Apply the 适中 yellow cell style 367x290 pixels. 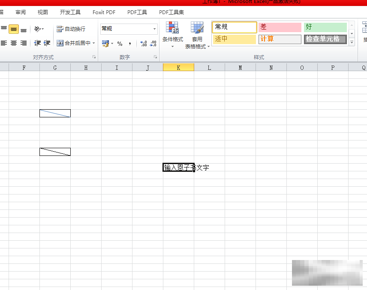click(234, 39)
